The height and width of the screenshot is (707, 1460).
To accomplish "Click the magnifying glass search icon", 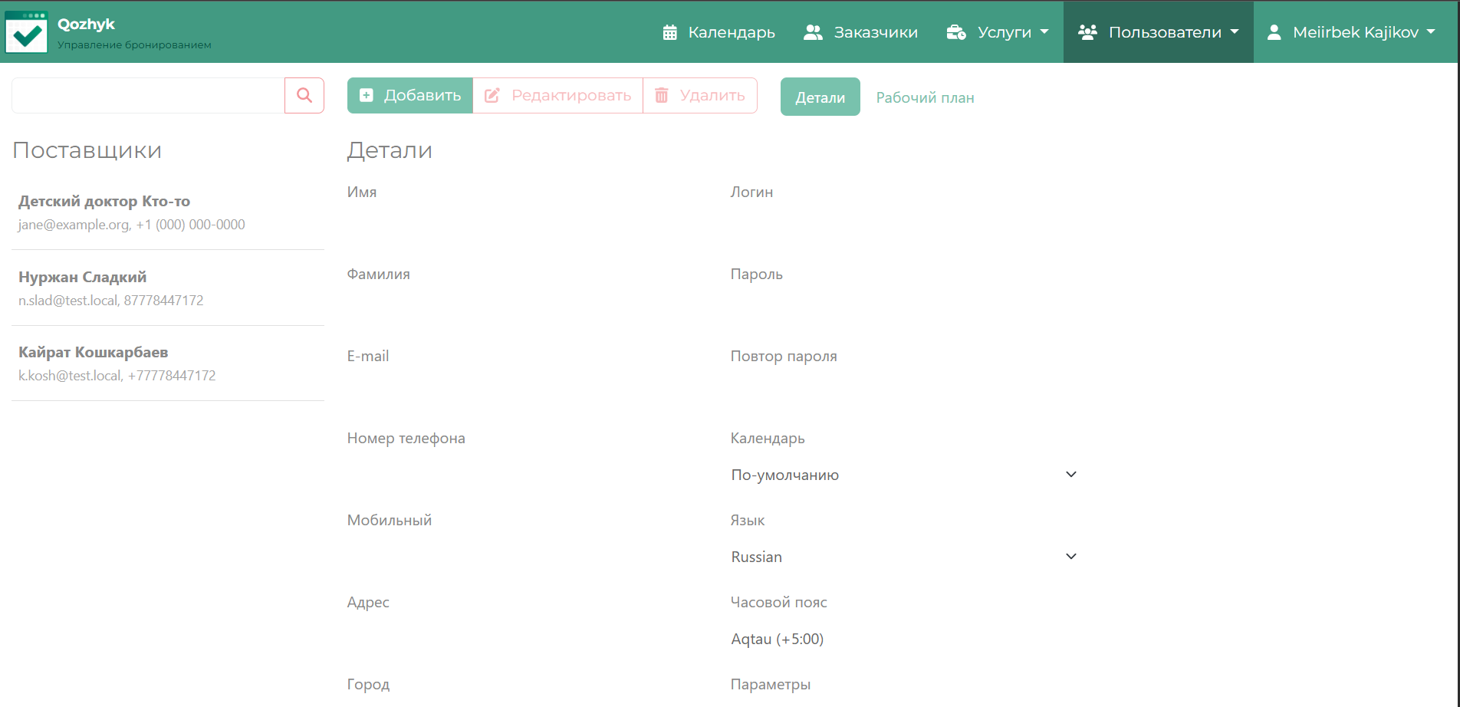I will pyautogui.click(x=304, y=95).
